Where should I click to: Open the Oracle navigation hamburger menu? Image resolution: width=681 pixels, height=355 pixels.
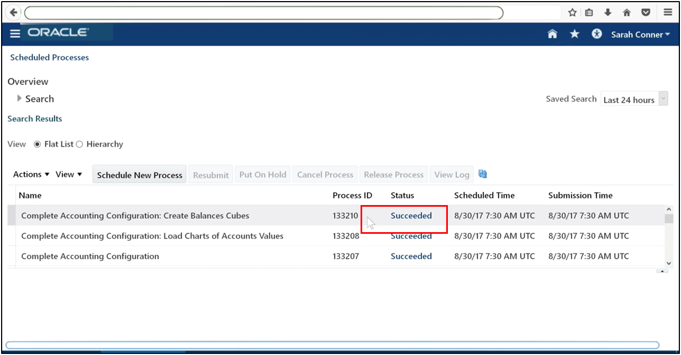pos(15,33)
